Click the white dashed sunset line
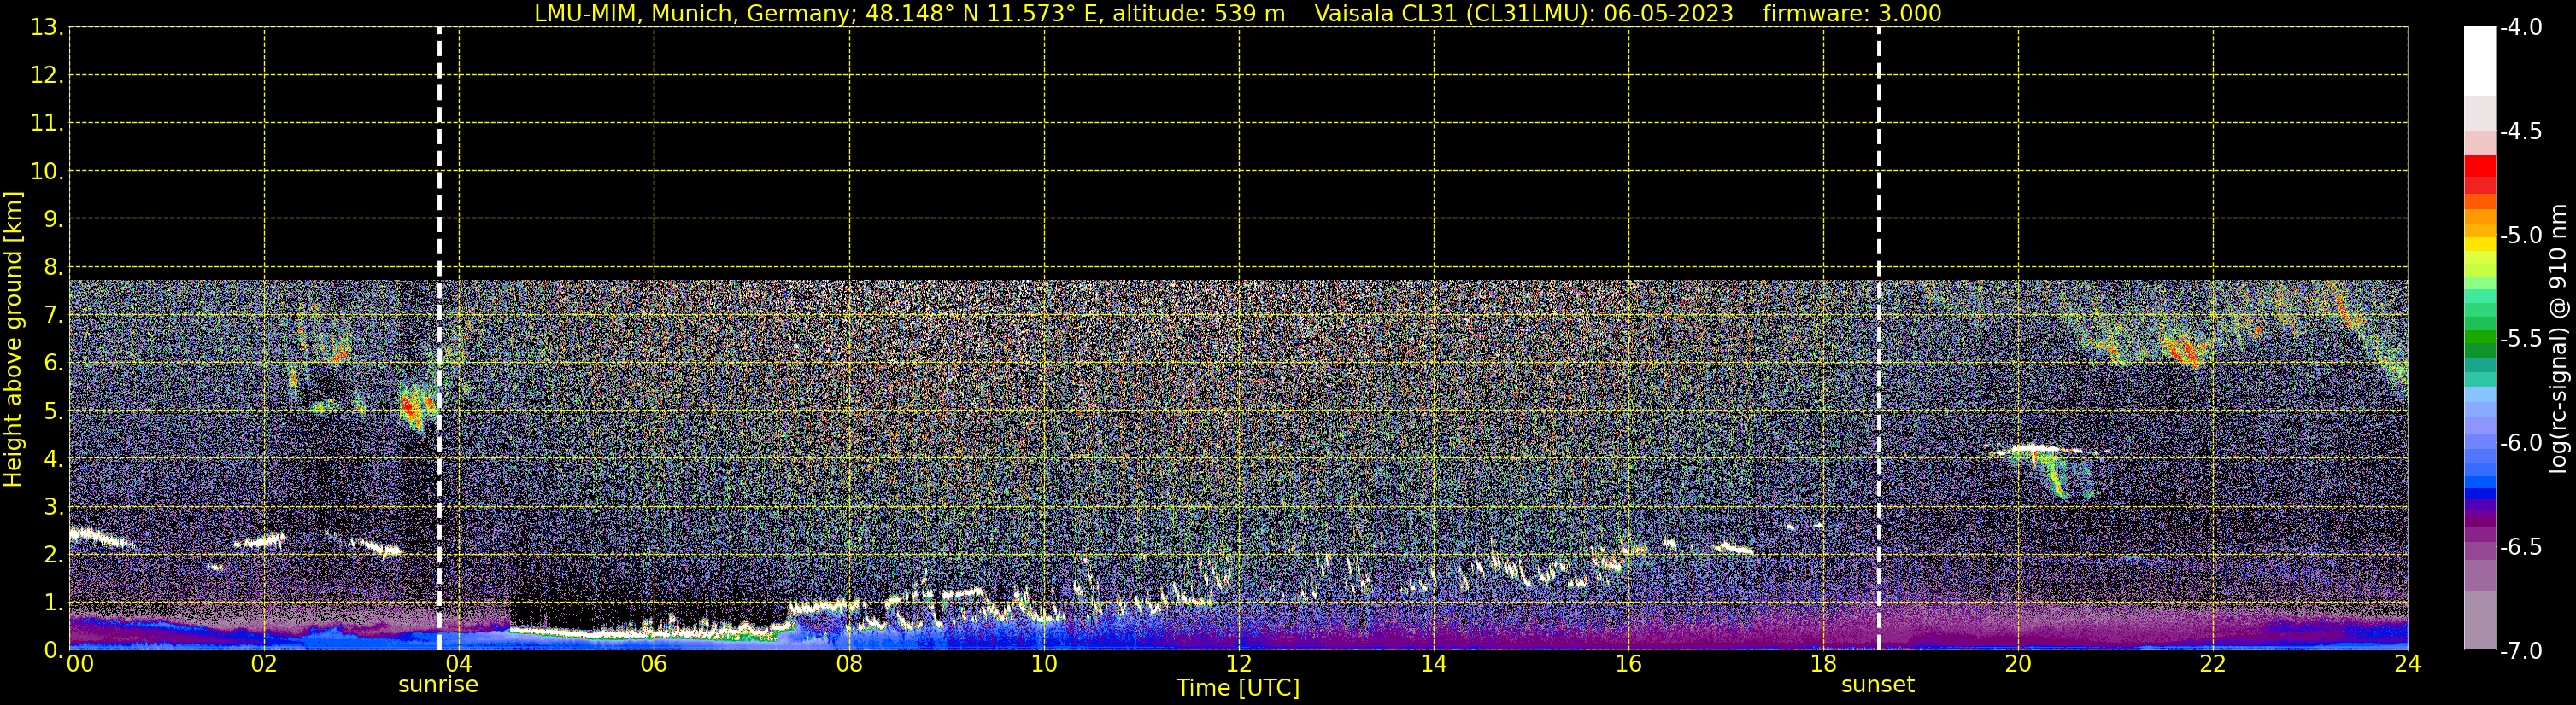 point(1879,339)
